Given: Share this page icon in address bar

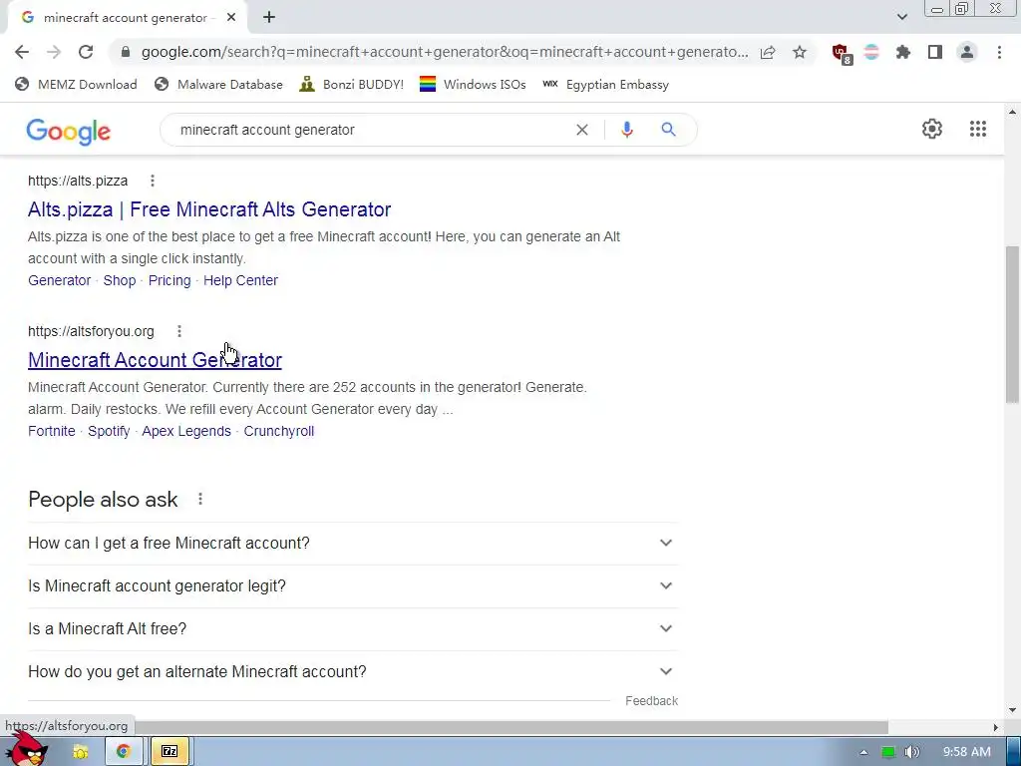Looking at the screenshot, I should click(768, 52).
